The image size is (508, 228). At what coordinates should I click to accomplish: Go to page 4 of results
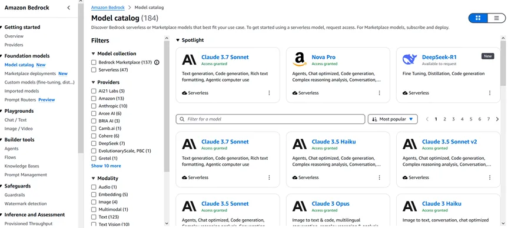coord(462,119)
